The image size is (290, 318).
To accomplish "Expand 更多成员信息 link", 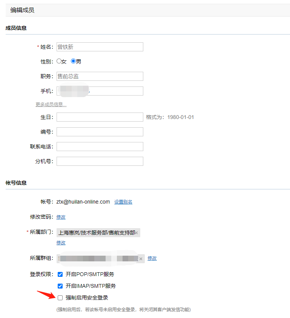I will pyautogui.click(x=51, y=105).
